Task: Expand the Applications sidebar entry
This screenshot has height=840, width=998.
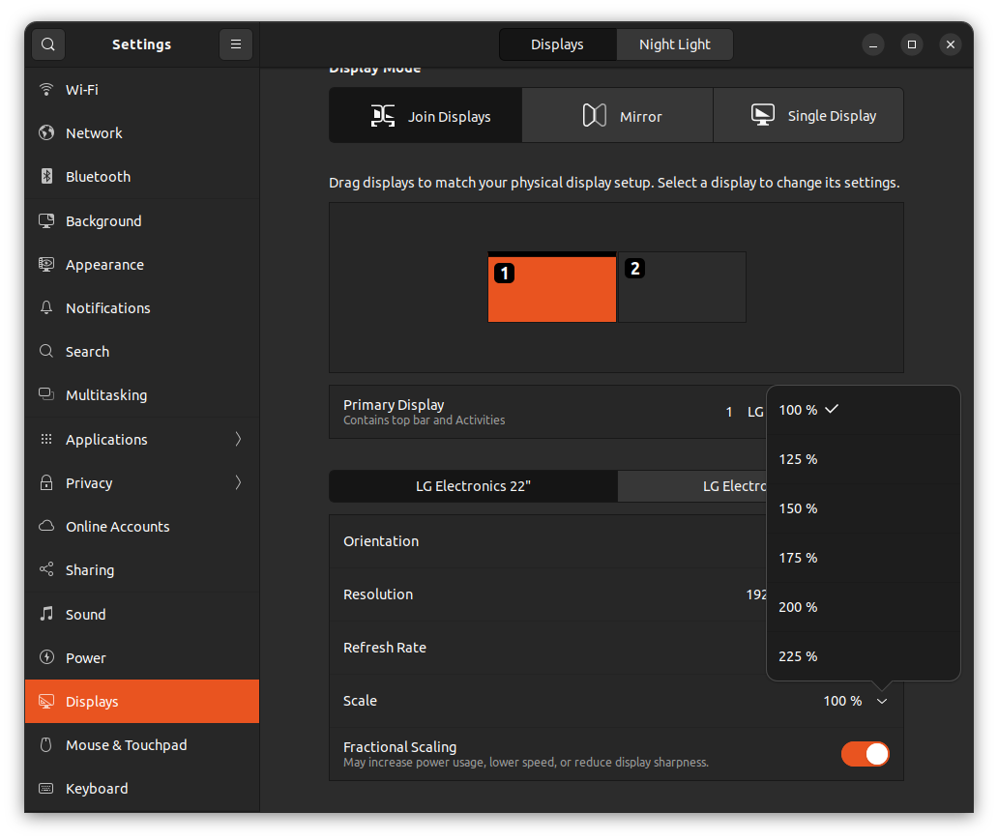Action: coord(106,439)
